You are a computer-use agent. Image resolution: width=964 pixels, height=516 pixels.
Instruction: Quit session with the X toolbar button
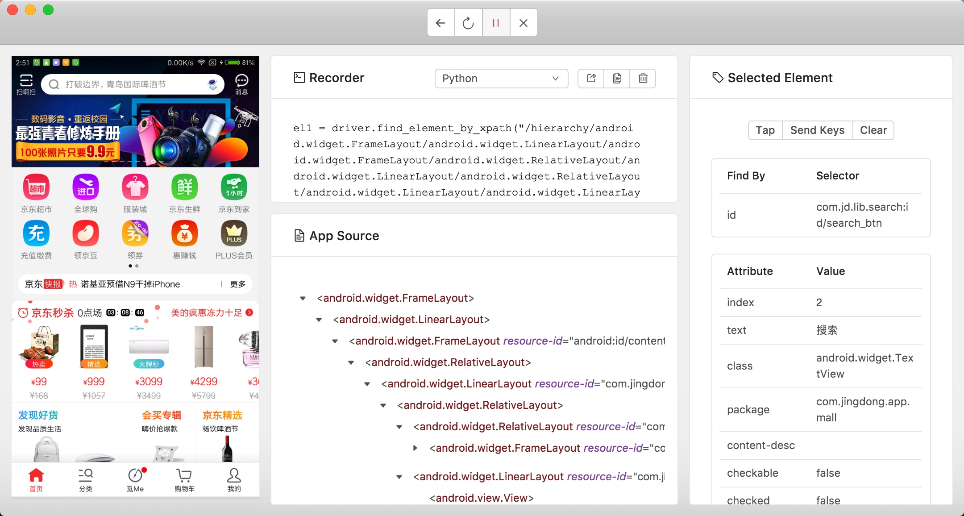pyautogui.click(x=524, y=23)
